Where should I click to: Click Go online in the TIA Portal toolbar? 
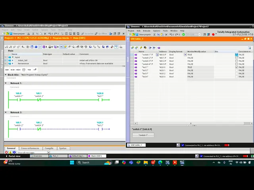click(87, 34)
